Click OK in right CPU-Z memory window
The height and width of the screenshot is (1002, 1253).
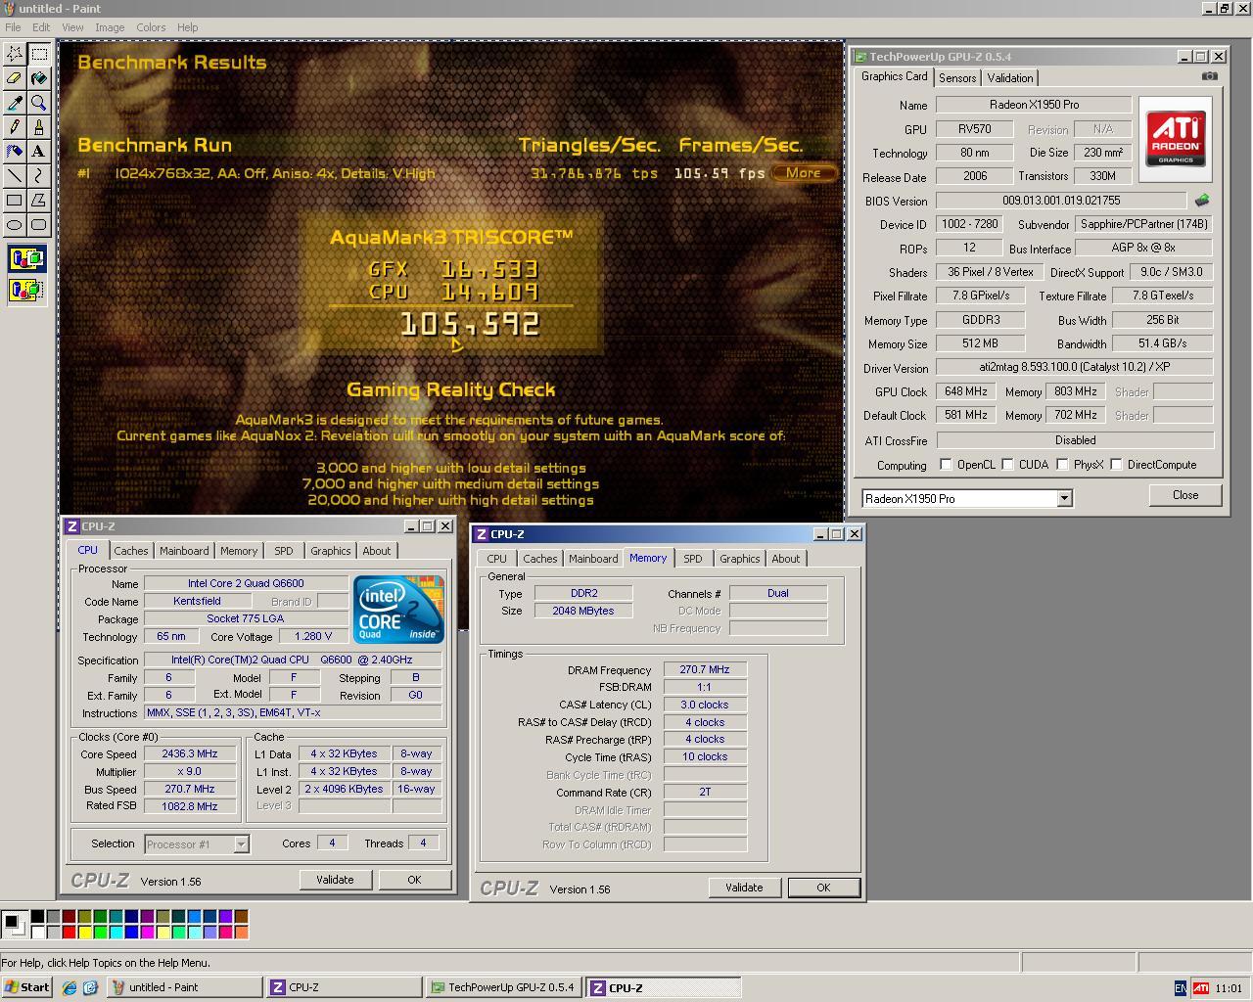[x=823, y=888]
